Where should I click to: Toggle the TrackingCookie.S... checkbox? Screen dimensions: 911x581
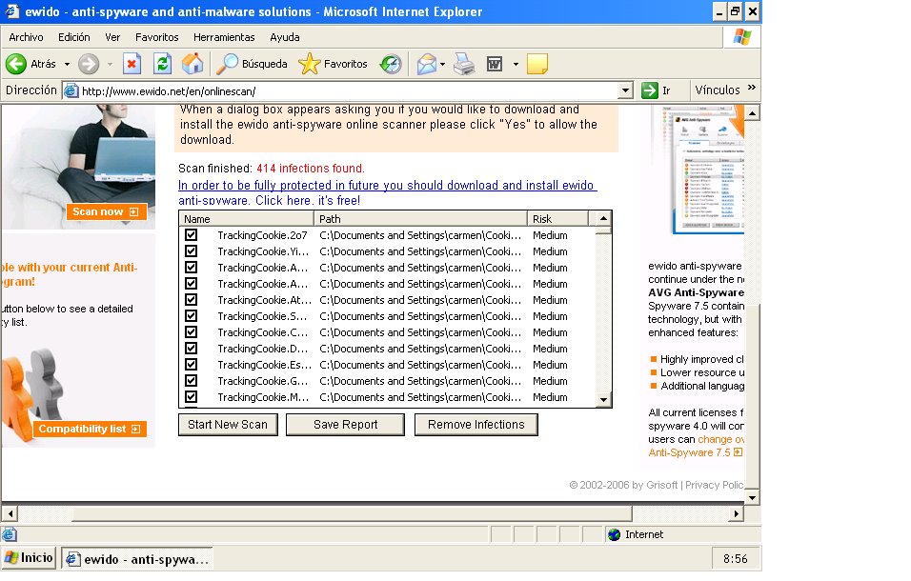[x=192, y=316]
